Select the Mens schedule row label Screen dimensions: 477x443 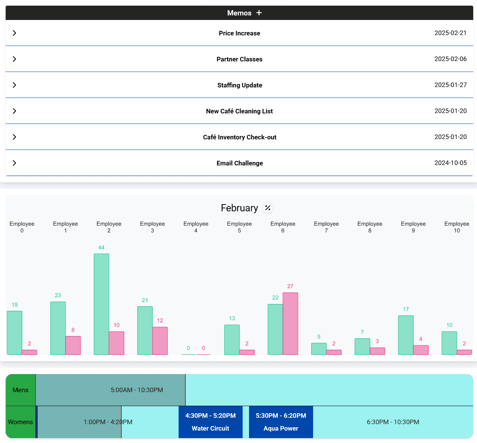tap(20, 390)
